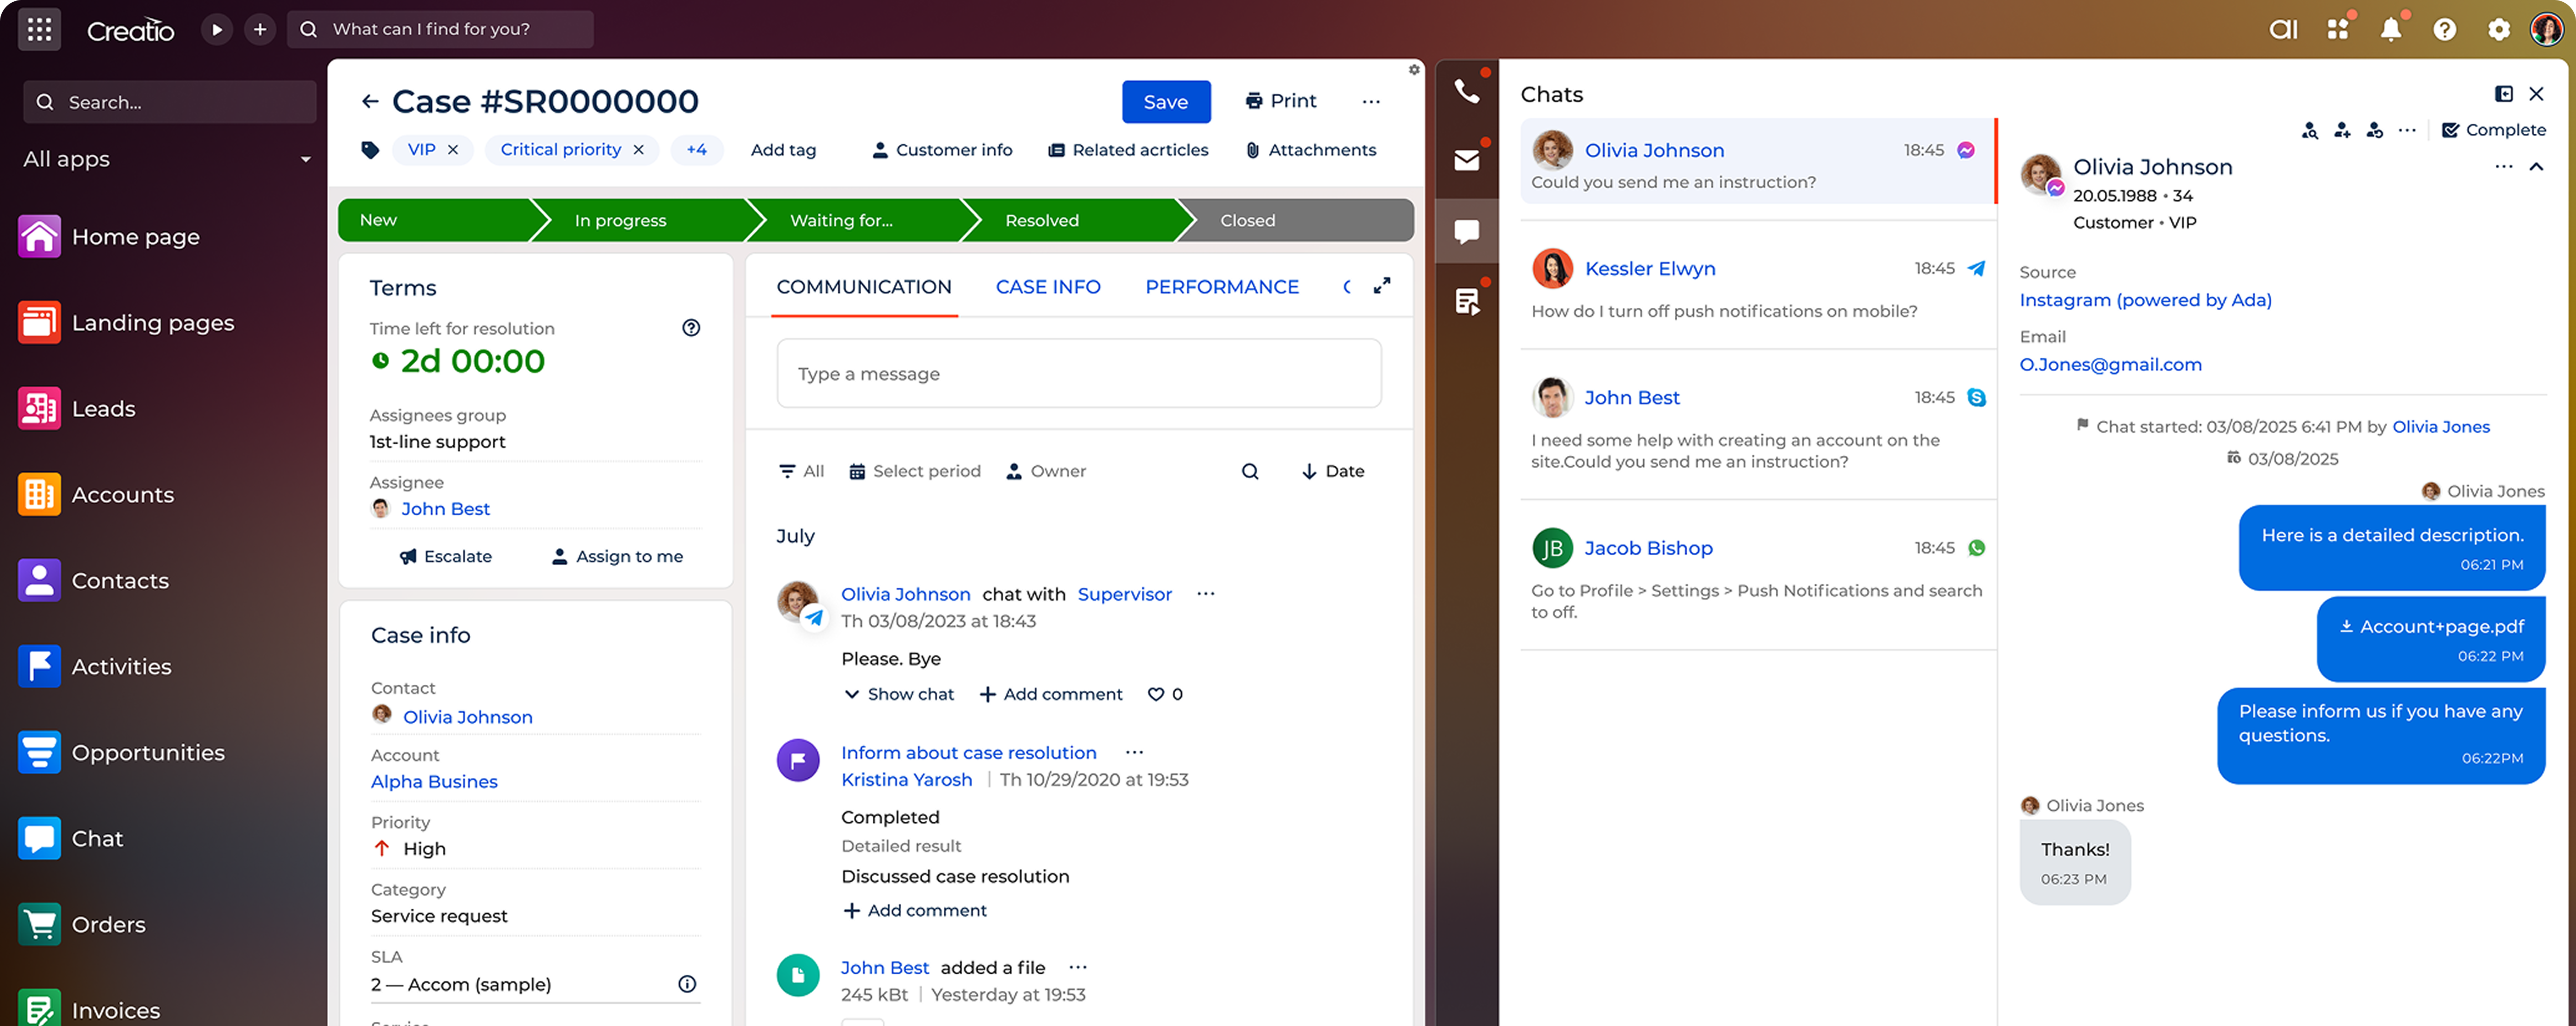Open the marketplace apps icon
Screen dimensions: 2576x1026
[x=2338, y=29]
